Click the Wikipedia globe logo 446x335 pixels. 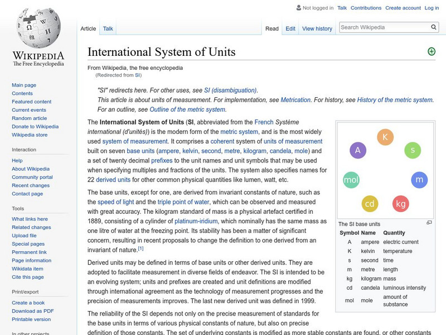tap(38, 27)
